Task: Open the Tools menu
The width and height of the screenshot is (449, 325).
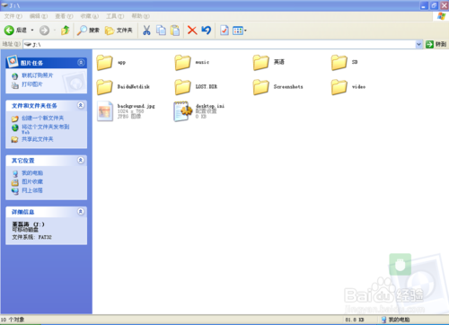Action: [x=115, y=16]
